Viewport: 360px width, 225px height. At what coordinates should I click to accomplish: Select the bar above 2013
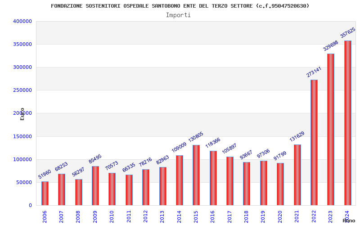pos(163,186)
